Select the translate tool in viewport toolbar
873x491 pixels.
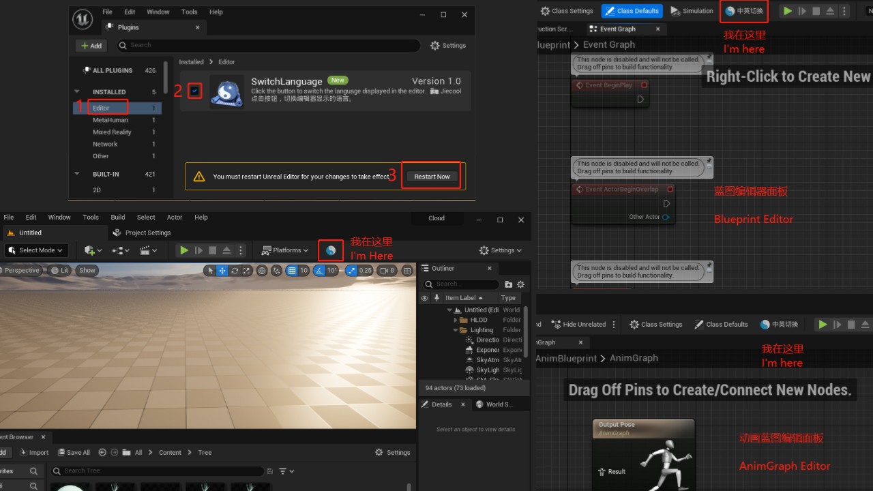coord(222,271)
